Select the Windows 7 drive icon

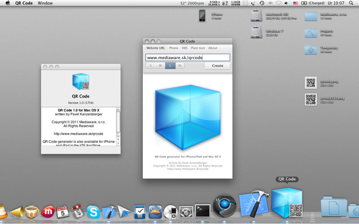[x=256, y=32]
